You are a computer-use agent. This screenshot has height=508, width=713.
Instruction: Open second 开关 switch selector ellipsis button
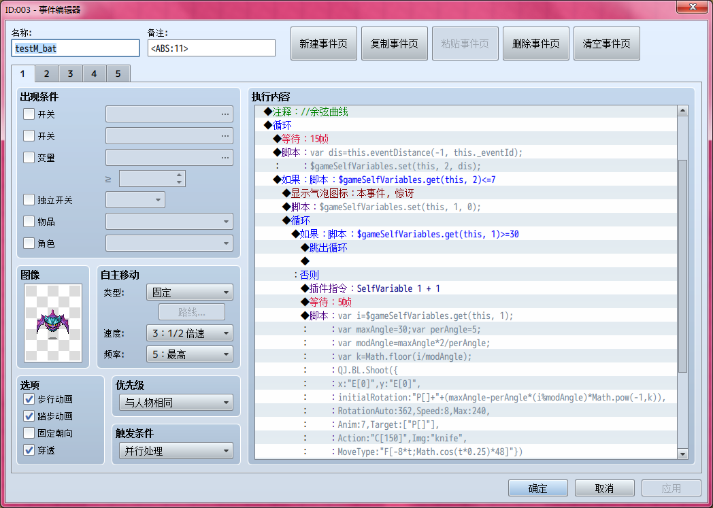click(x=225, y=136)
